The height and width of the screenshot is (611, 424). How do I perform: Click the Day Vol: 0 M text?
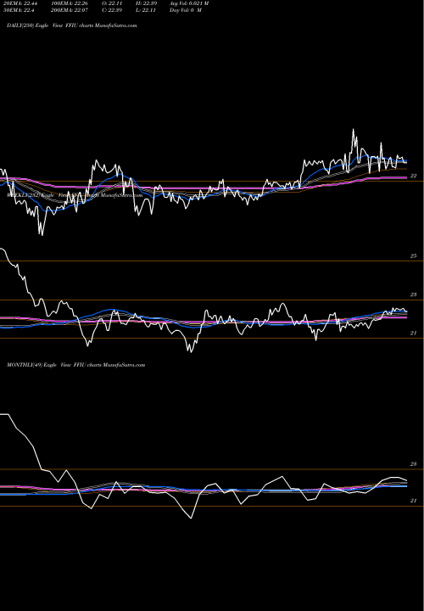[186, 10]
